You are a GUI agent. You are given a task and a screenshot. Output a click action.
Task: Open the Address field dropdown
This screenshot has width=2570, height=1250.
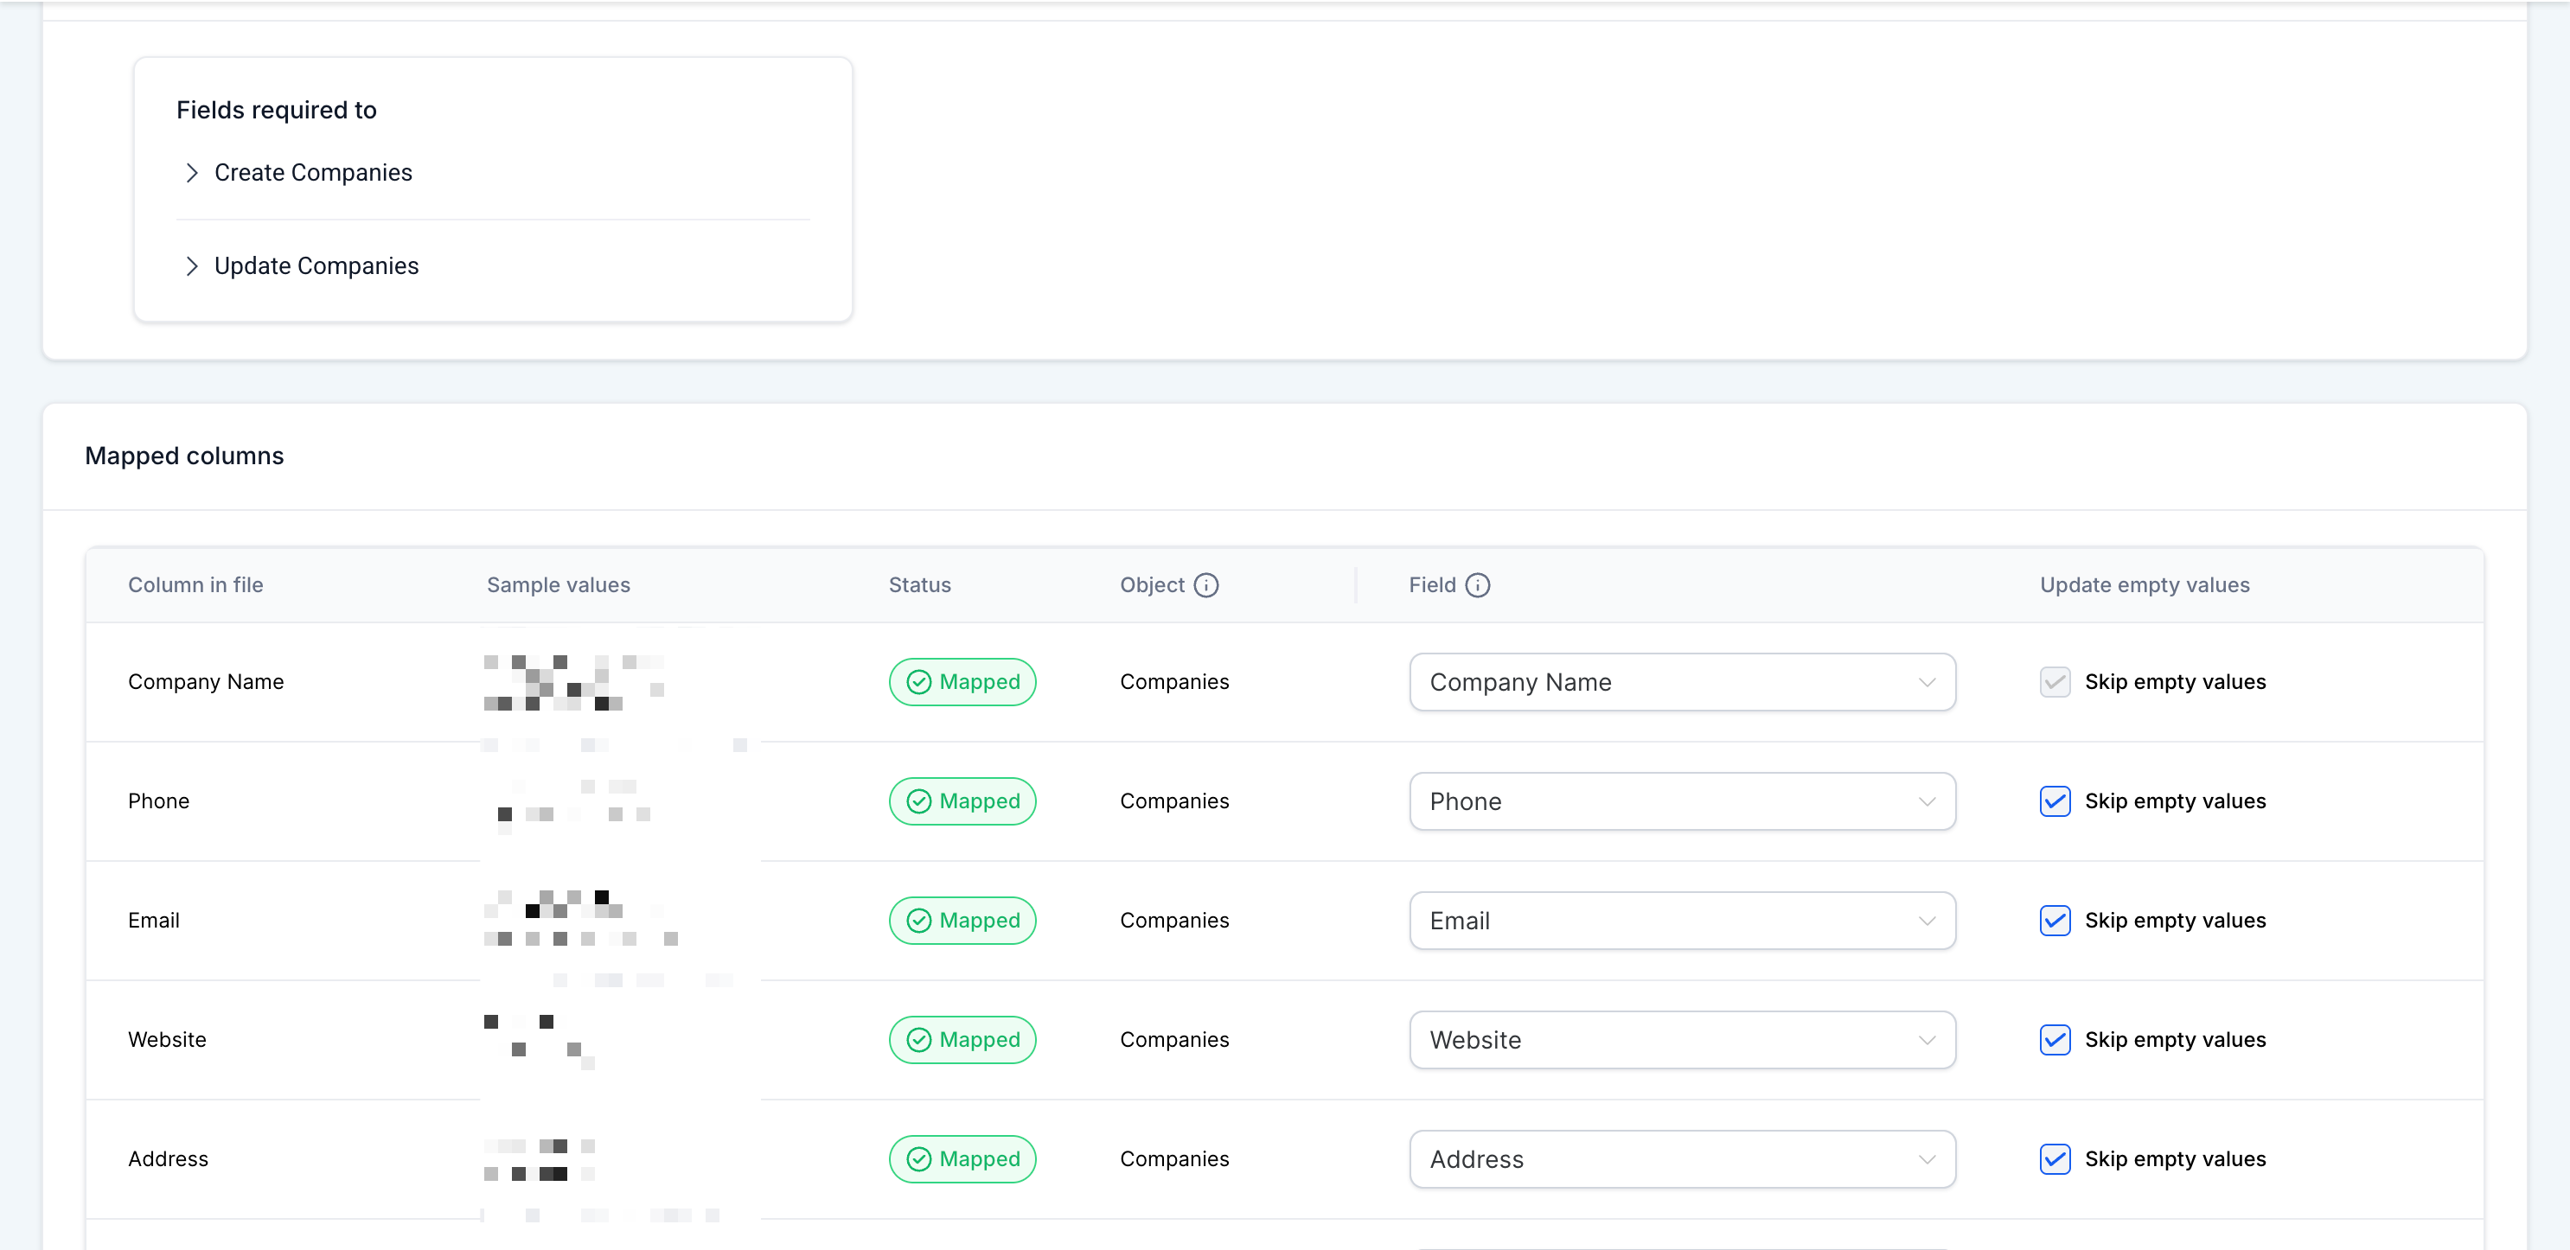coord(1682,1159)
